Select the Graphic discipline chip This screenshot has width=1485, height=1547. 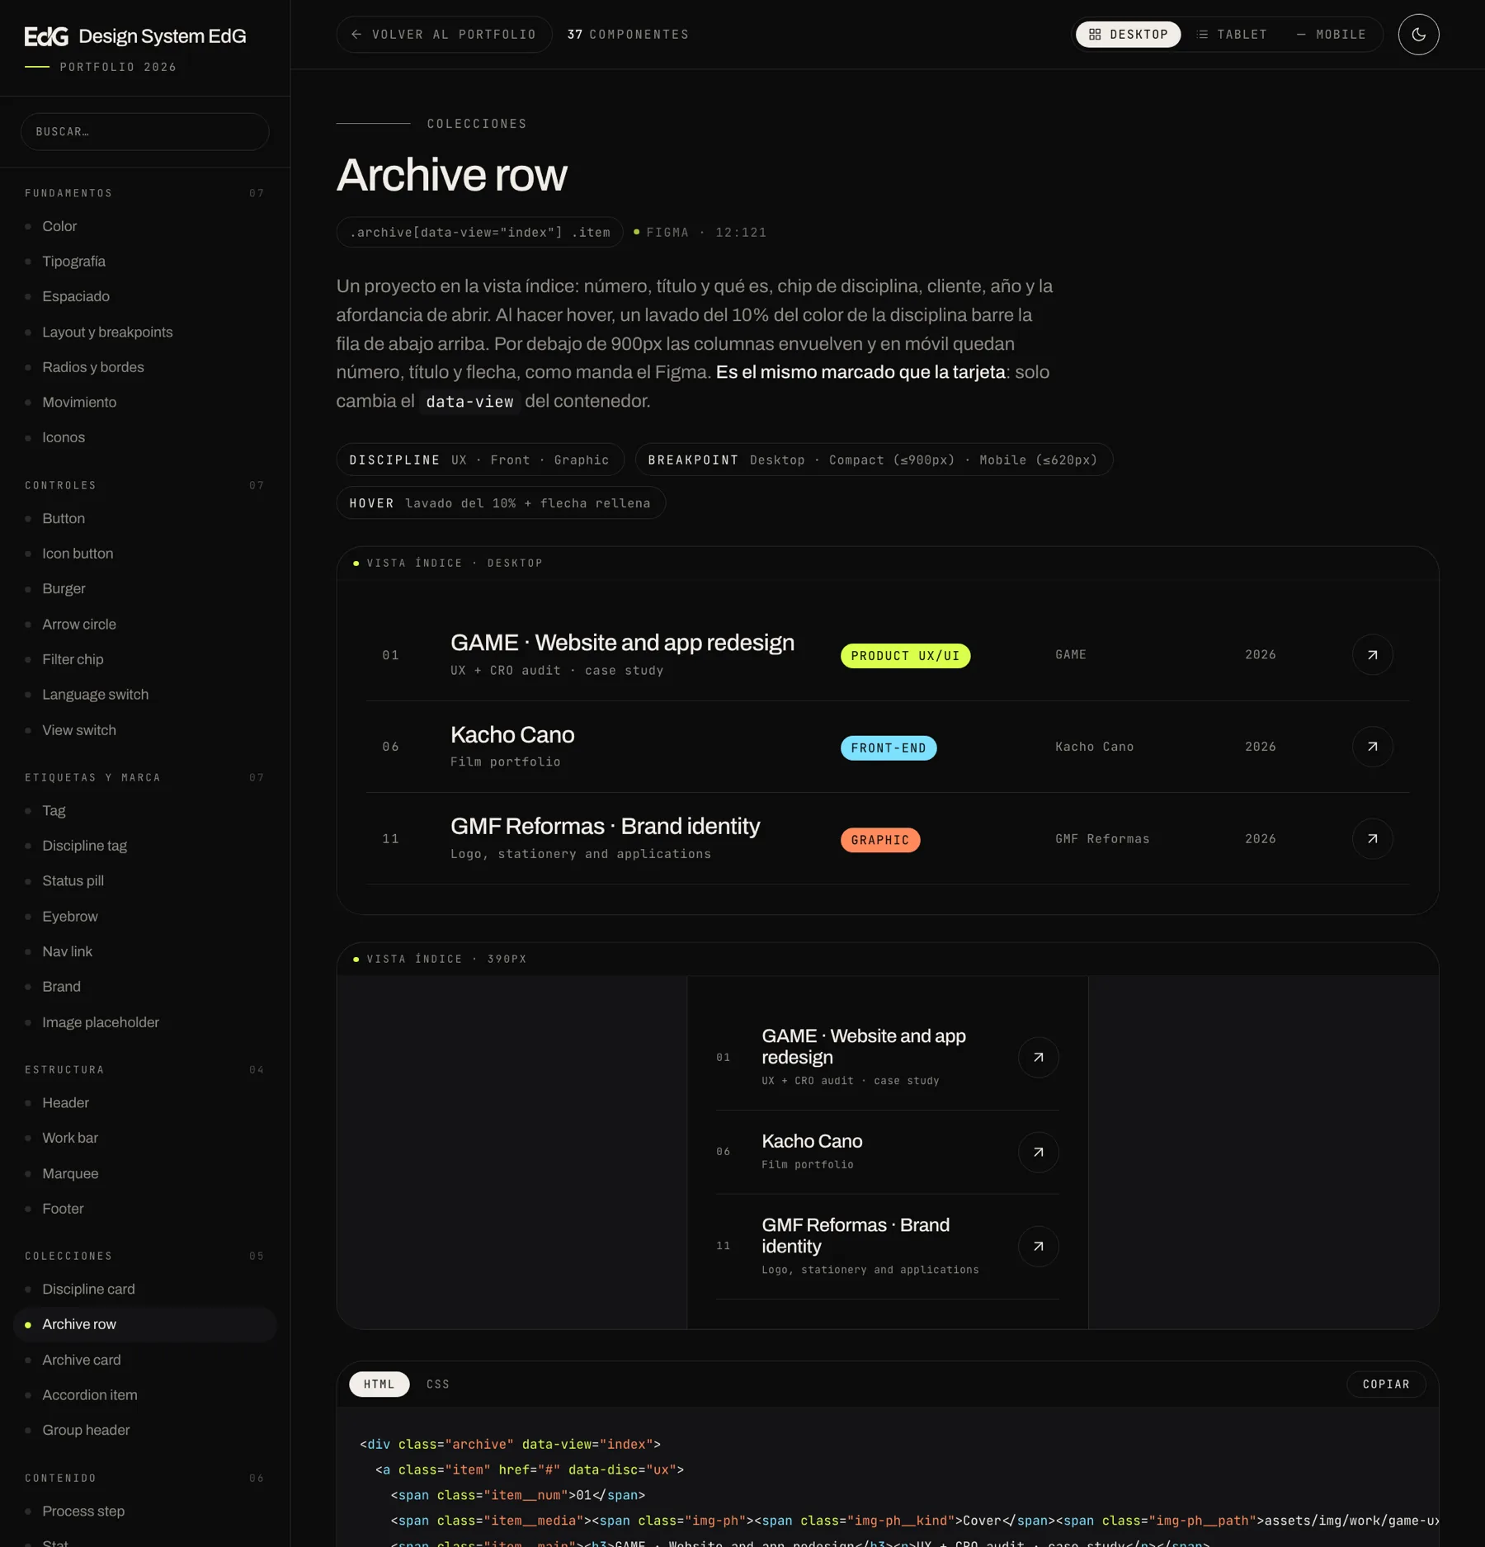(x=880, y=840)
